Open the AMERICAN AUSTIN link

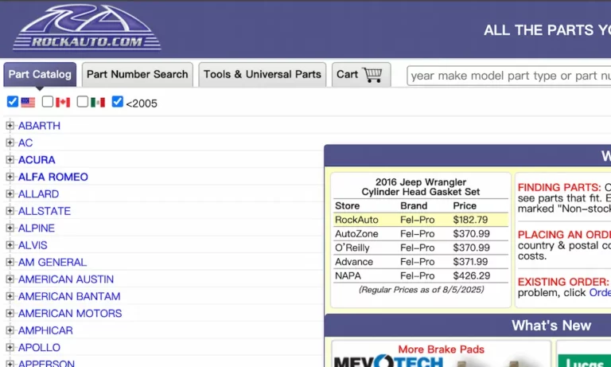coord(66,279)
